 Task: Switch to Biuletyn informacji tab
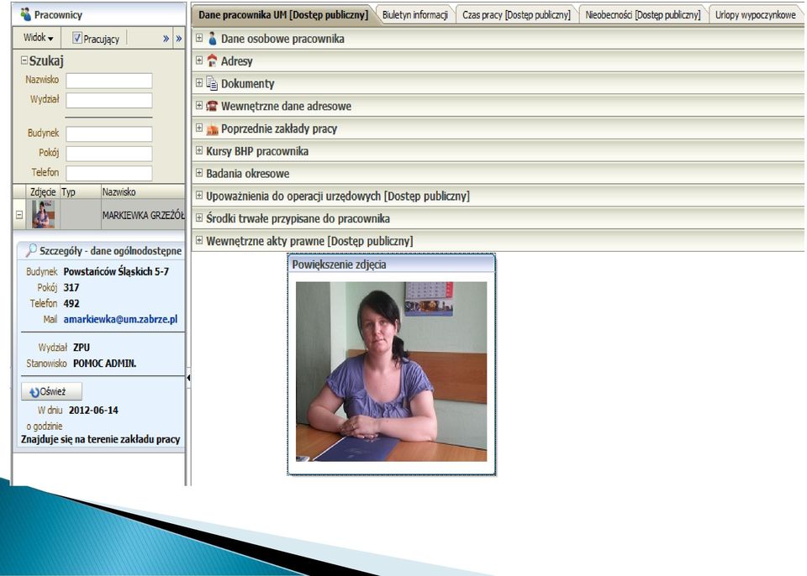pos(414,15)
